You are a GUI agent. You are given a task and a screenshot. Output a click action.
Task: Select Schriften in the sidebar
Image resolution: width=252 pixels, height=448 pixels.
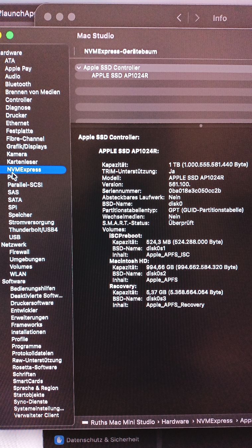click(x=24, y=374)
